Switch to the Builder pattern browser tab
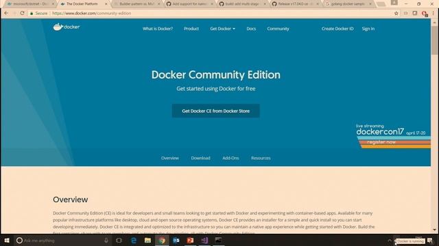 click(137, 4)
